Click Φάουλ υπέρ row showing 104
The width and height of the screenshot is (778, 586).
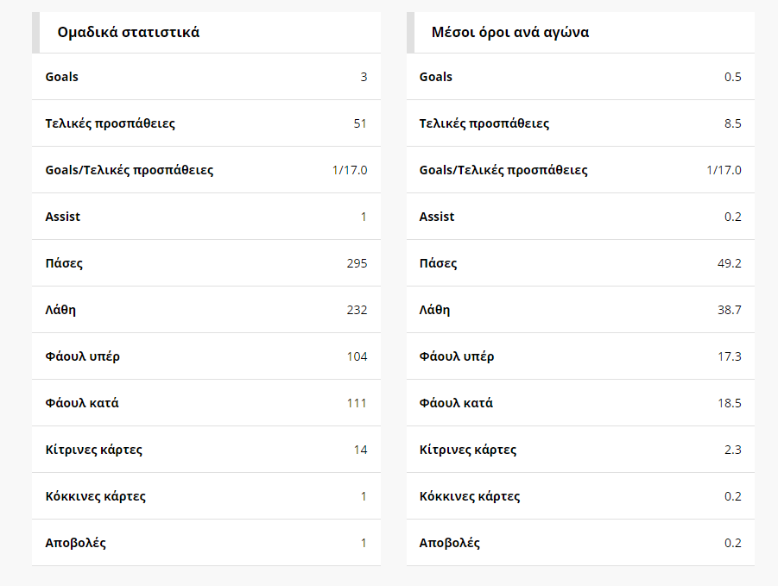(206, 356)
